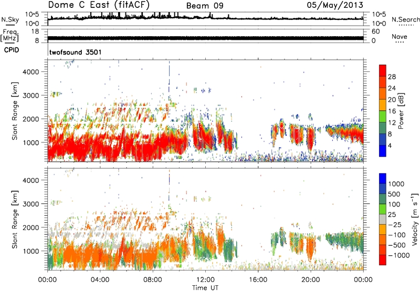The image size is (420, 291).
Task: Click the "CPID" label
Action: coord(12,50)
